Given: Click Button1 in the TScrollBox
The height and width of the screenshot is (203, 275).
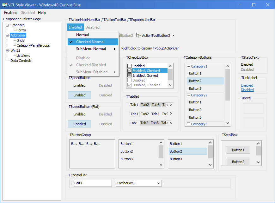Looking at the screenshot, I should (238, 150).
